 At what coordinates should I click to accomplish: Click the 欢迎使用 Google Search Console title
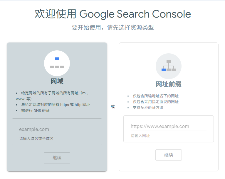[x=113, y=14]
